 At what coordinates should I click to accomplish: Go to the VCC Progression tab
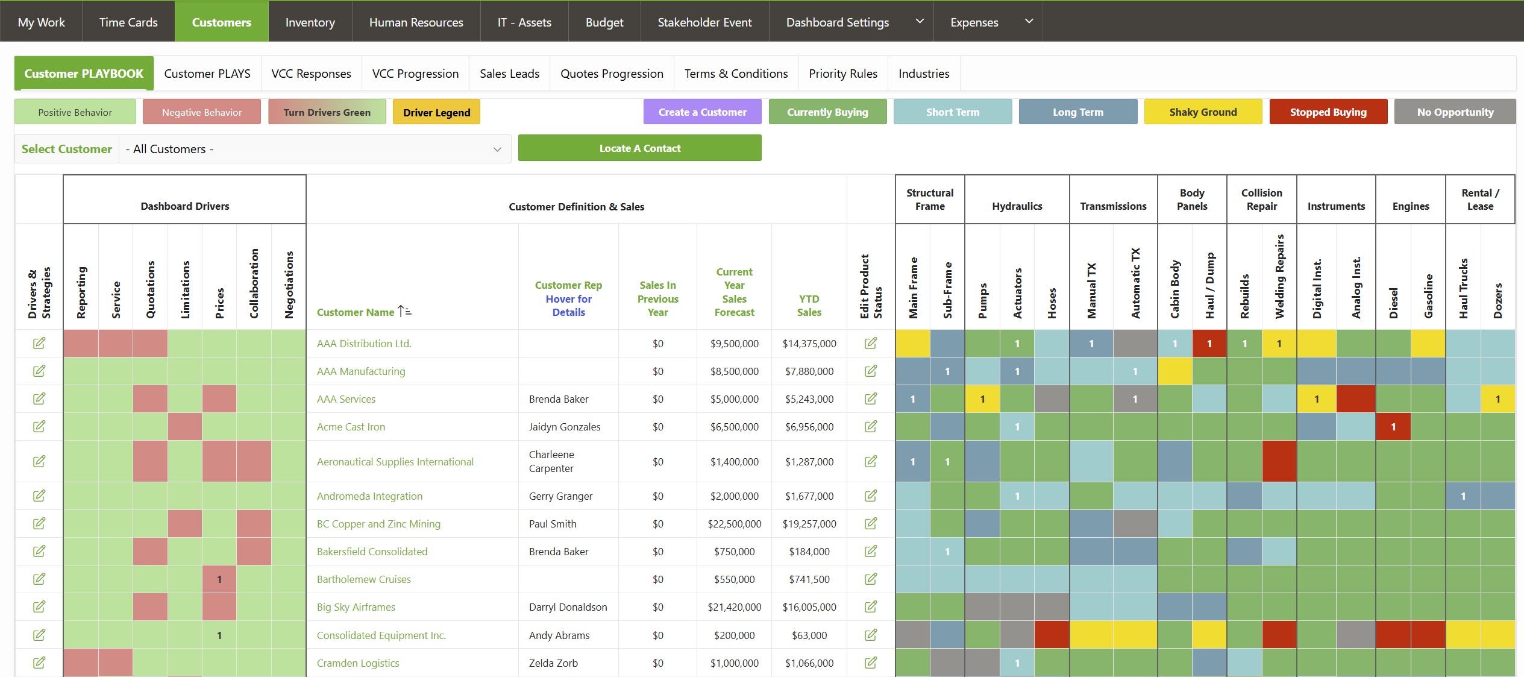[x=415, y=74]
